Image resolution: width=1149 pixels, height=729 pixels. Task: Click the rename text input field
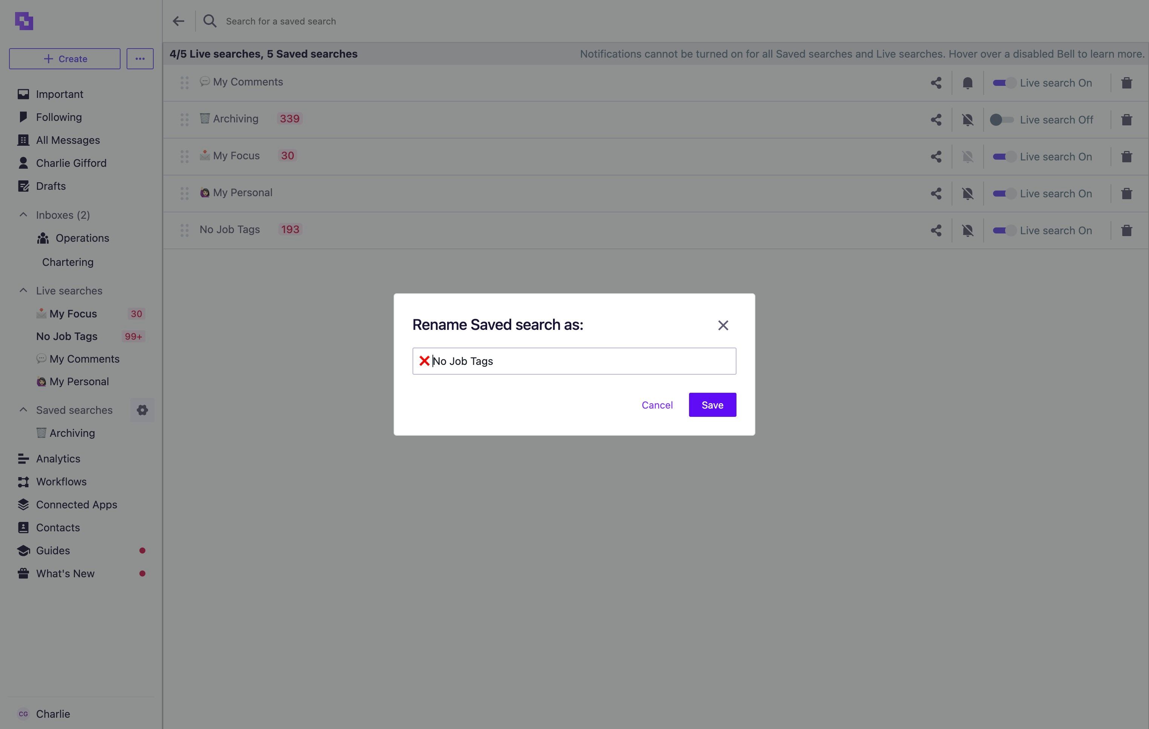pyautogui.click(x=574, y=361)
